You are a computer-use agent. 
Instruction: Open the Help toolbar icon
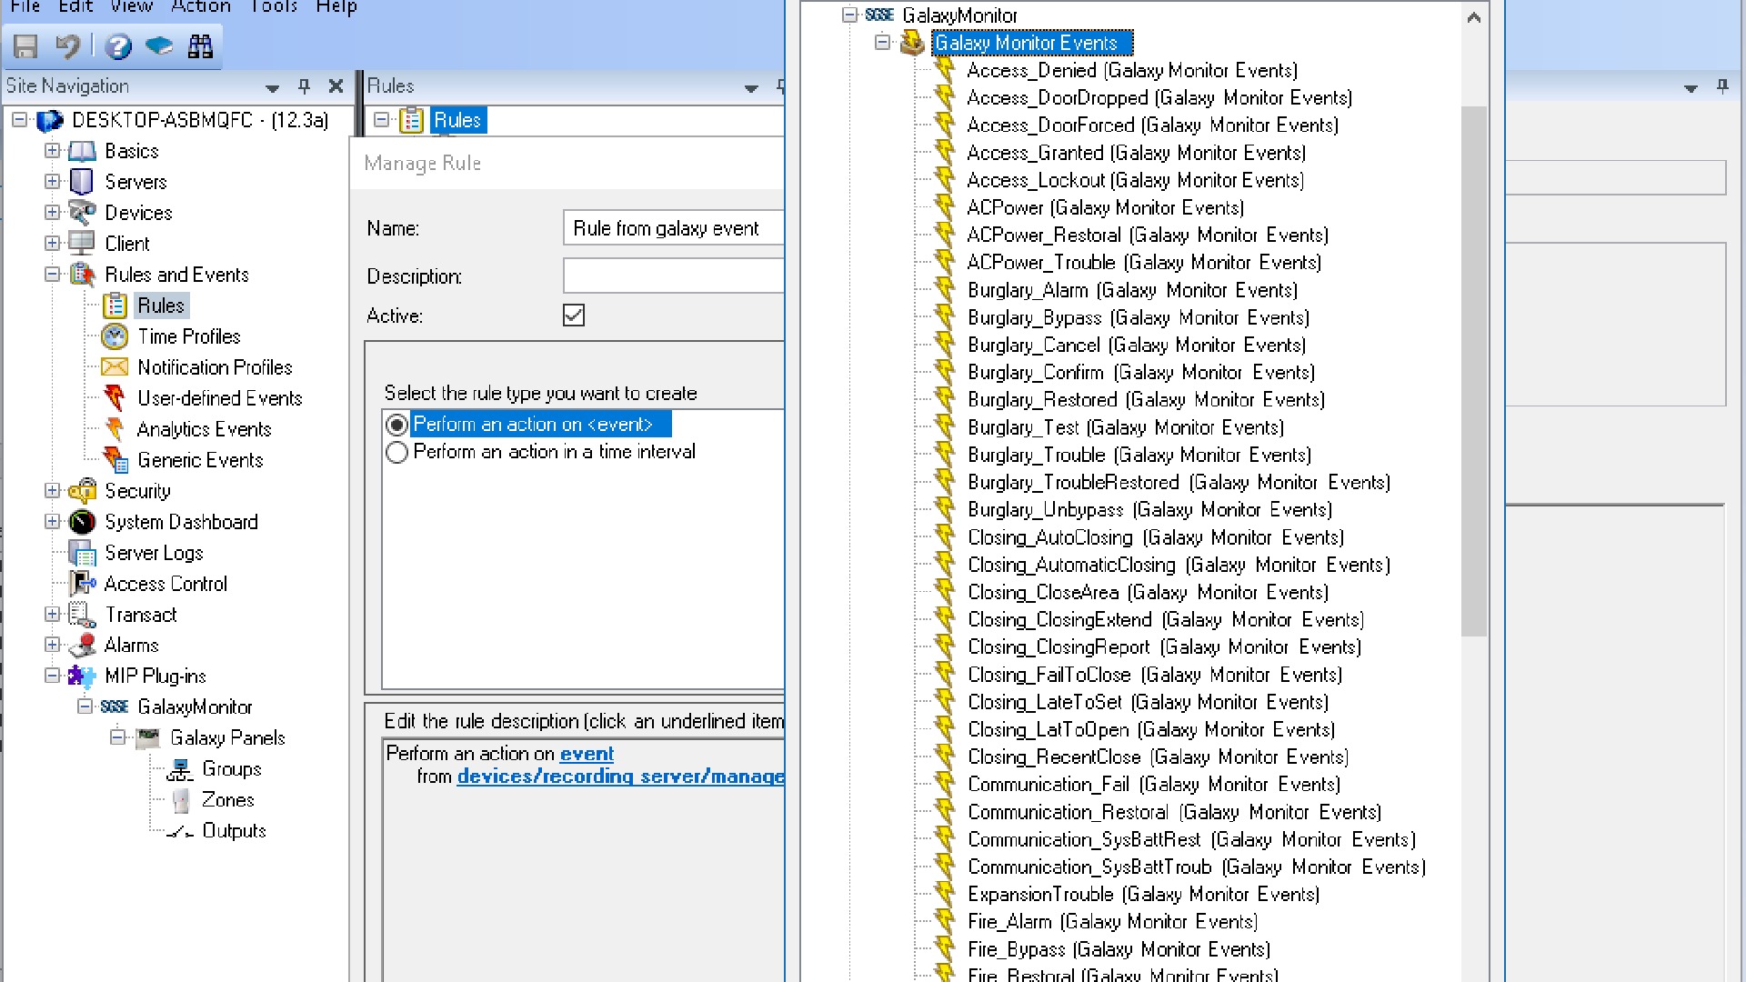click(117, 46)
